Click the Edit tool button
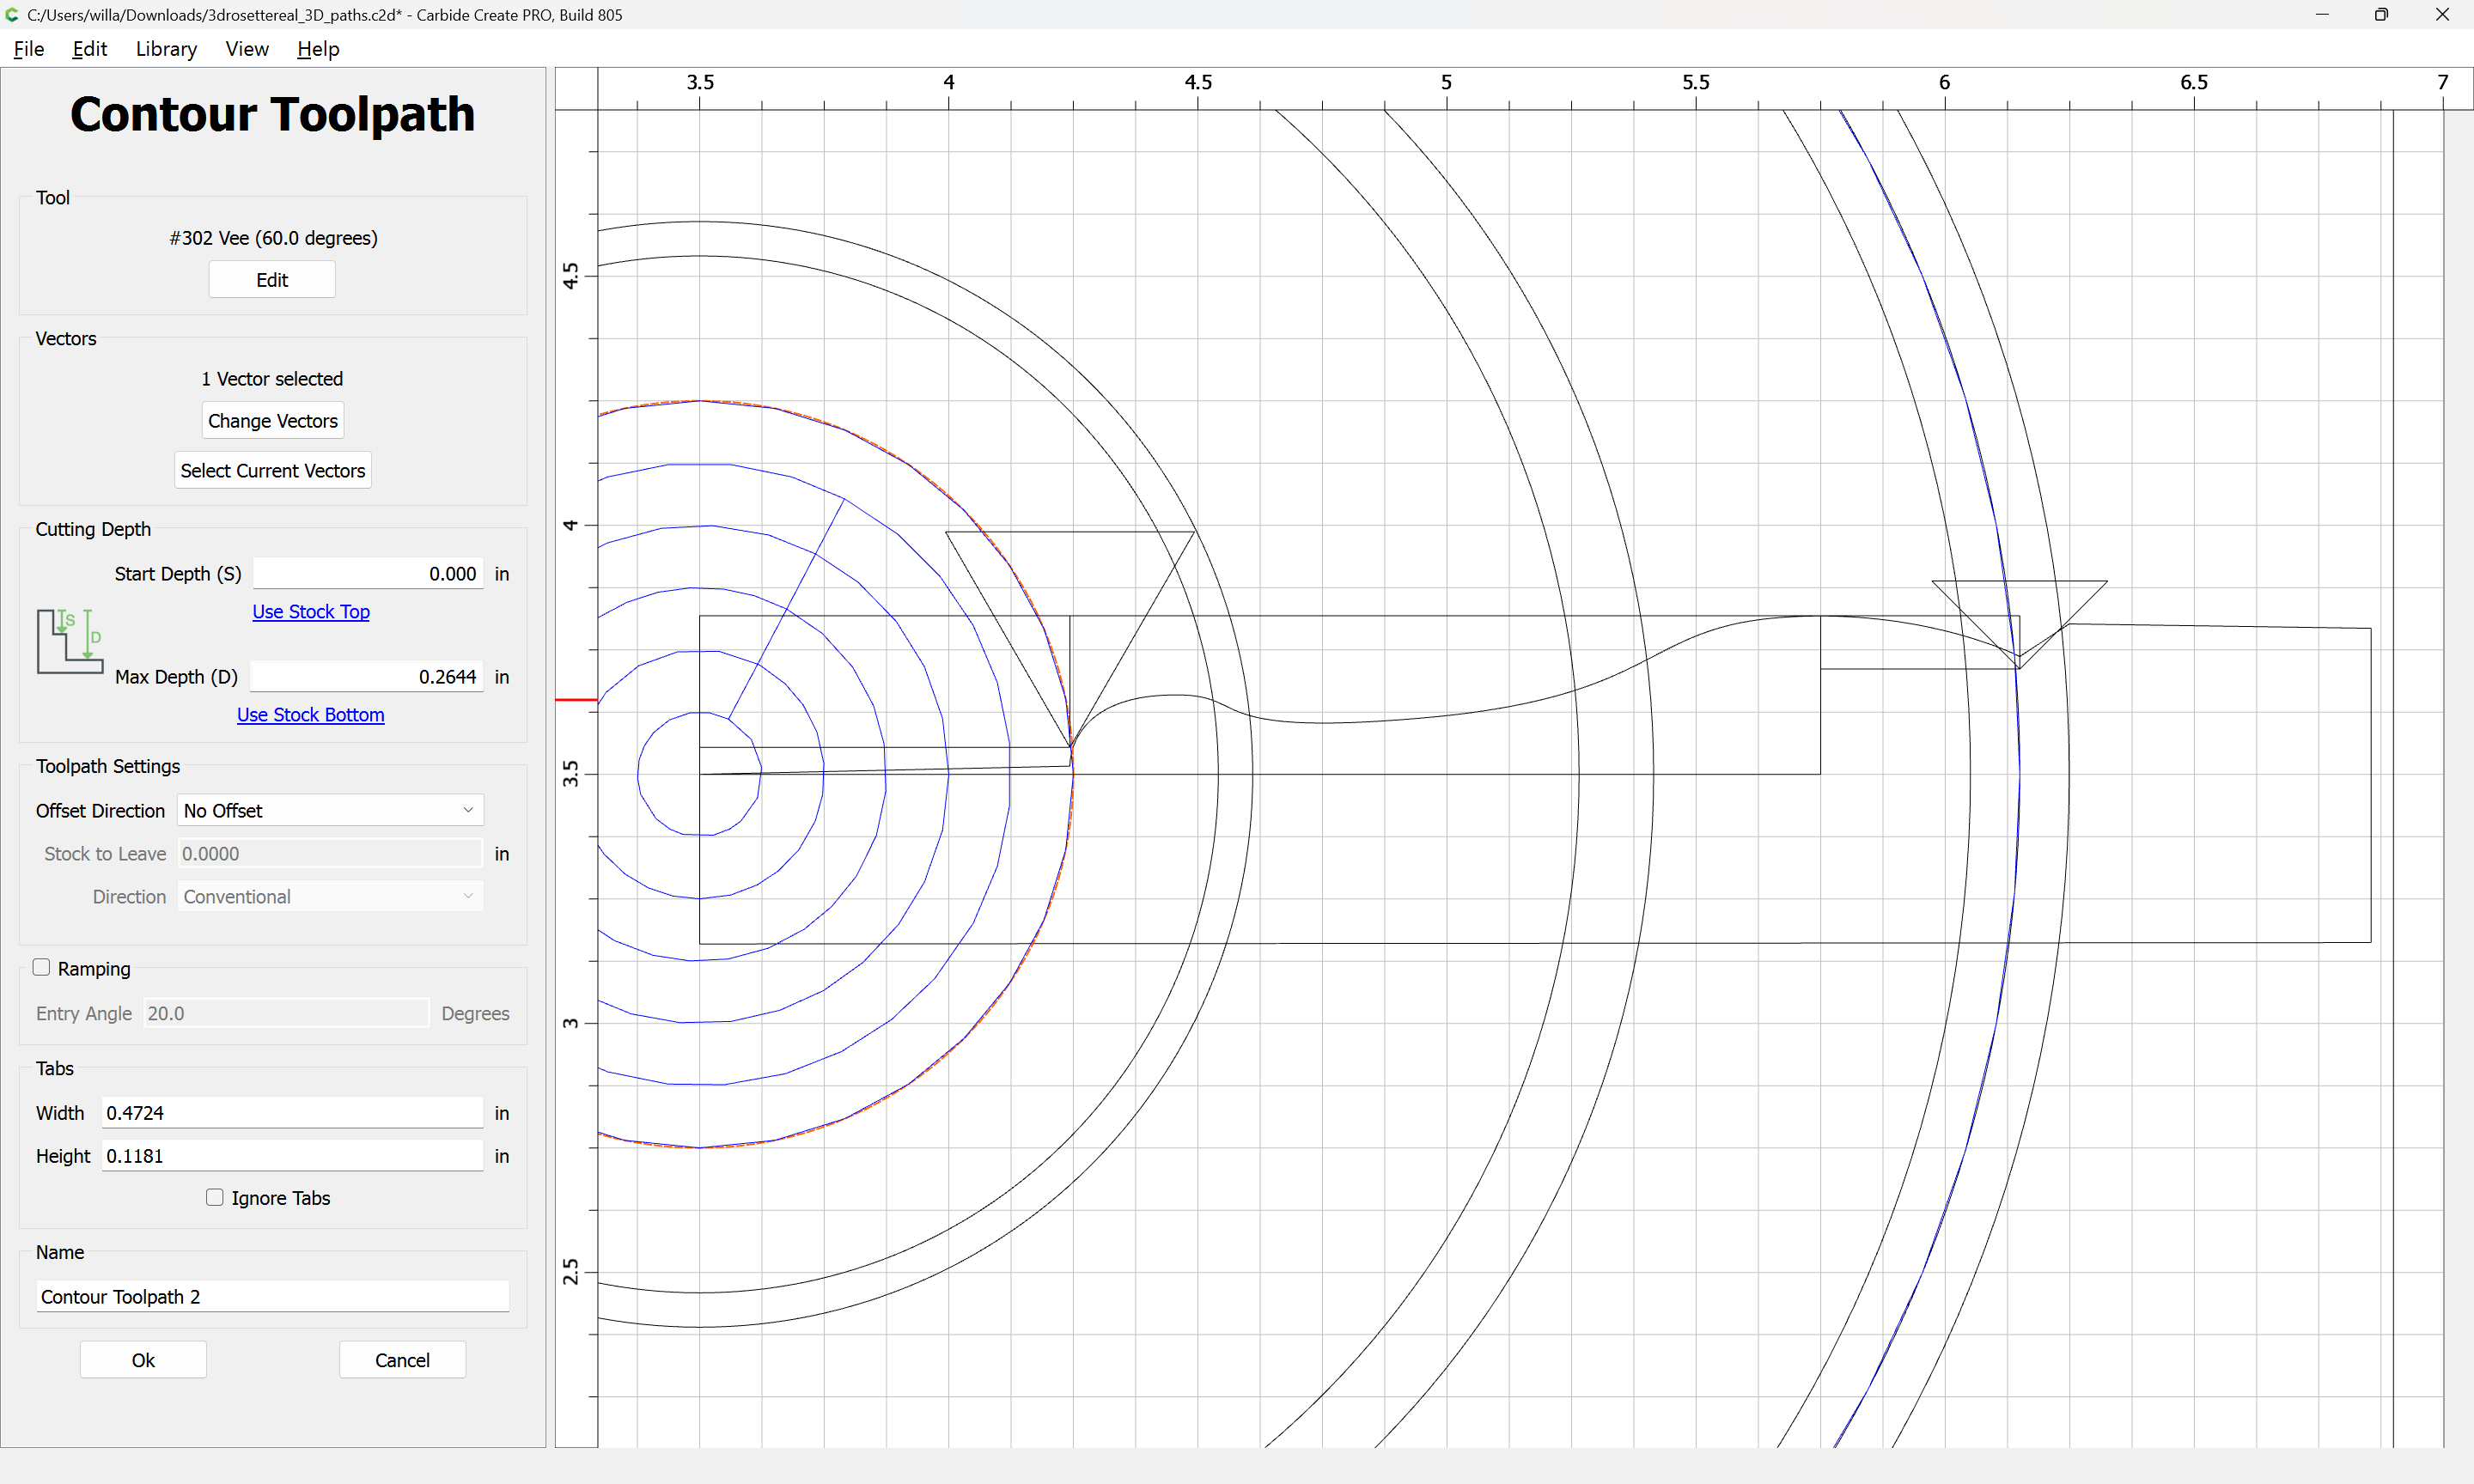2474x1484 pixels. [272, 280]
